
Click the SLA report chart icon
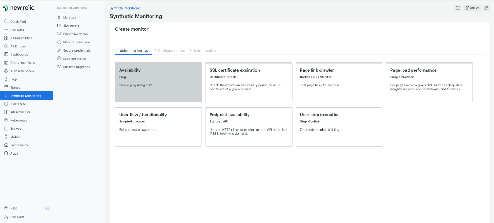(x=59, y=25)
